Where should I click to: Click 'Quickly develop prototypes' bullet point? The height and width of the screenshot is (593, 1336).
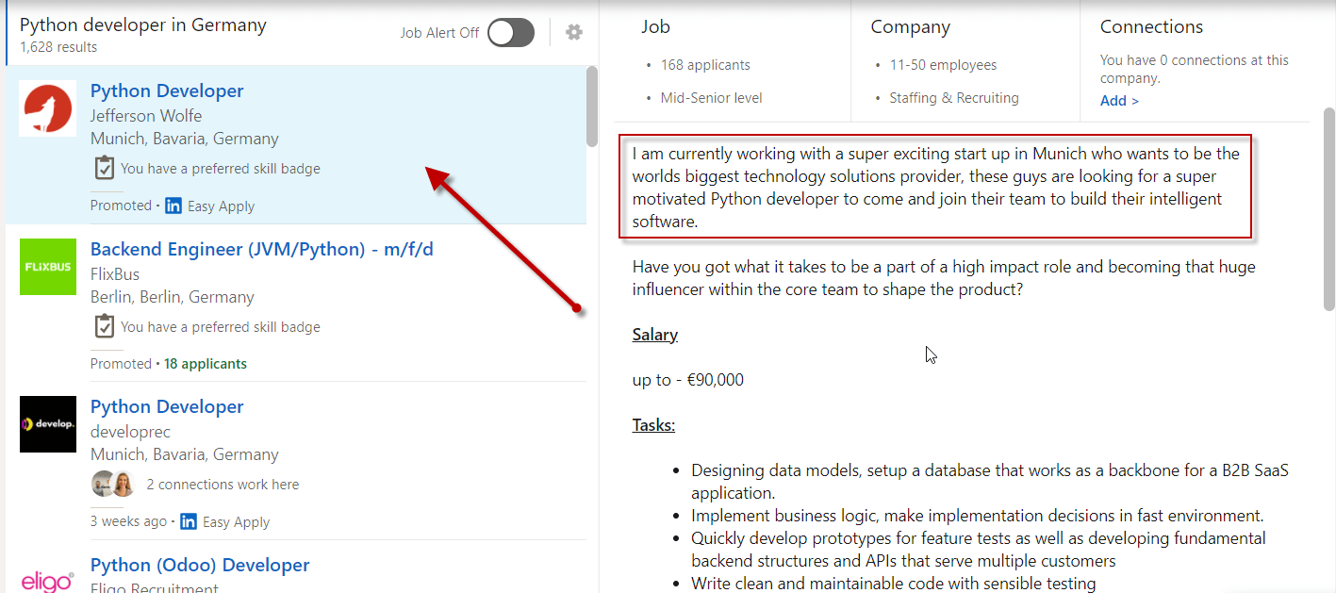click(979, 550)
